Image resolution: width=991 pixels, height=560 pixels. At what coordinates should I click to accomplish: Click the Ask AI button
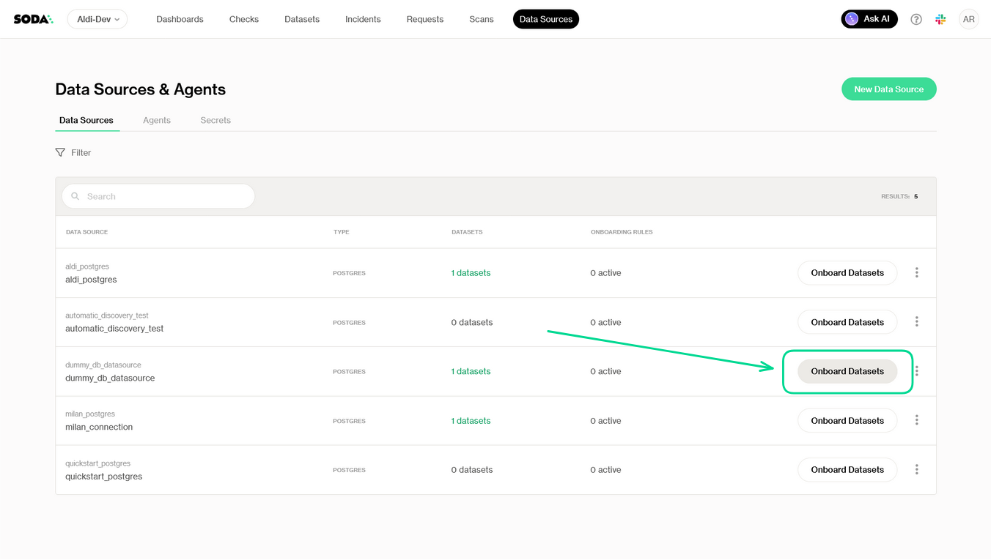point(869,20)
